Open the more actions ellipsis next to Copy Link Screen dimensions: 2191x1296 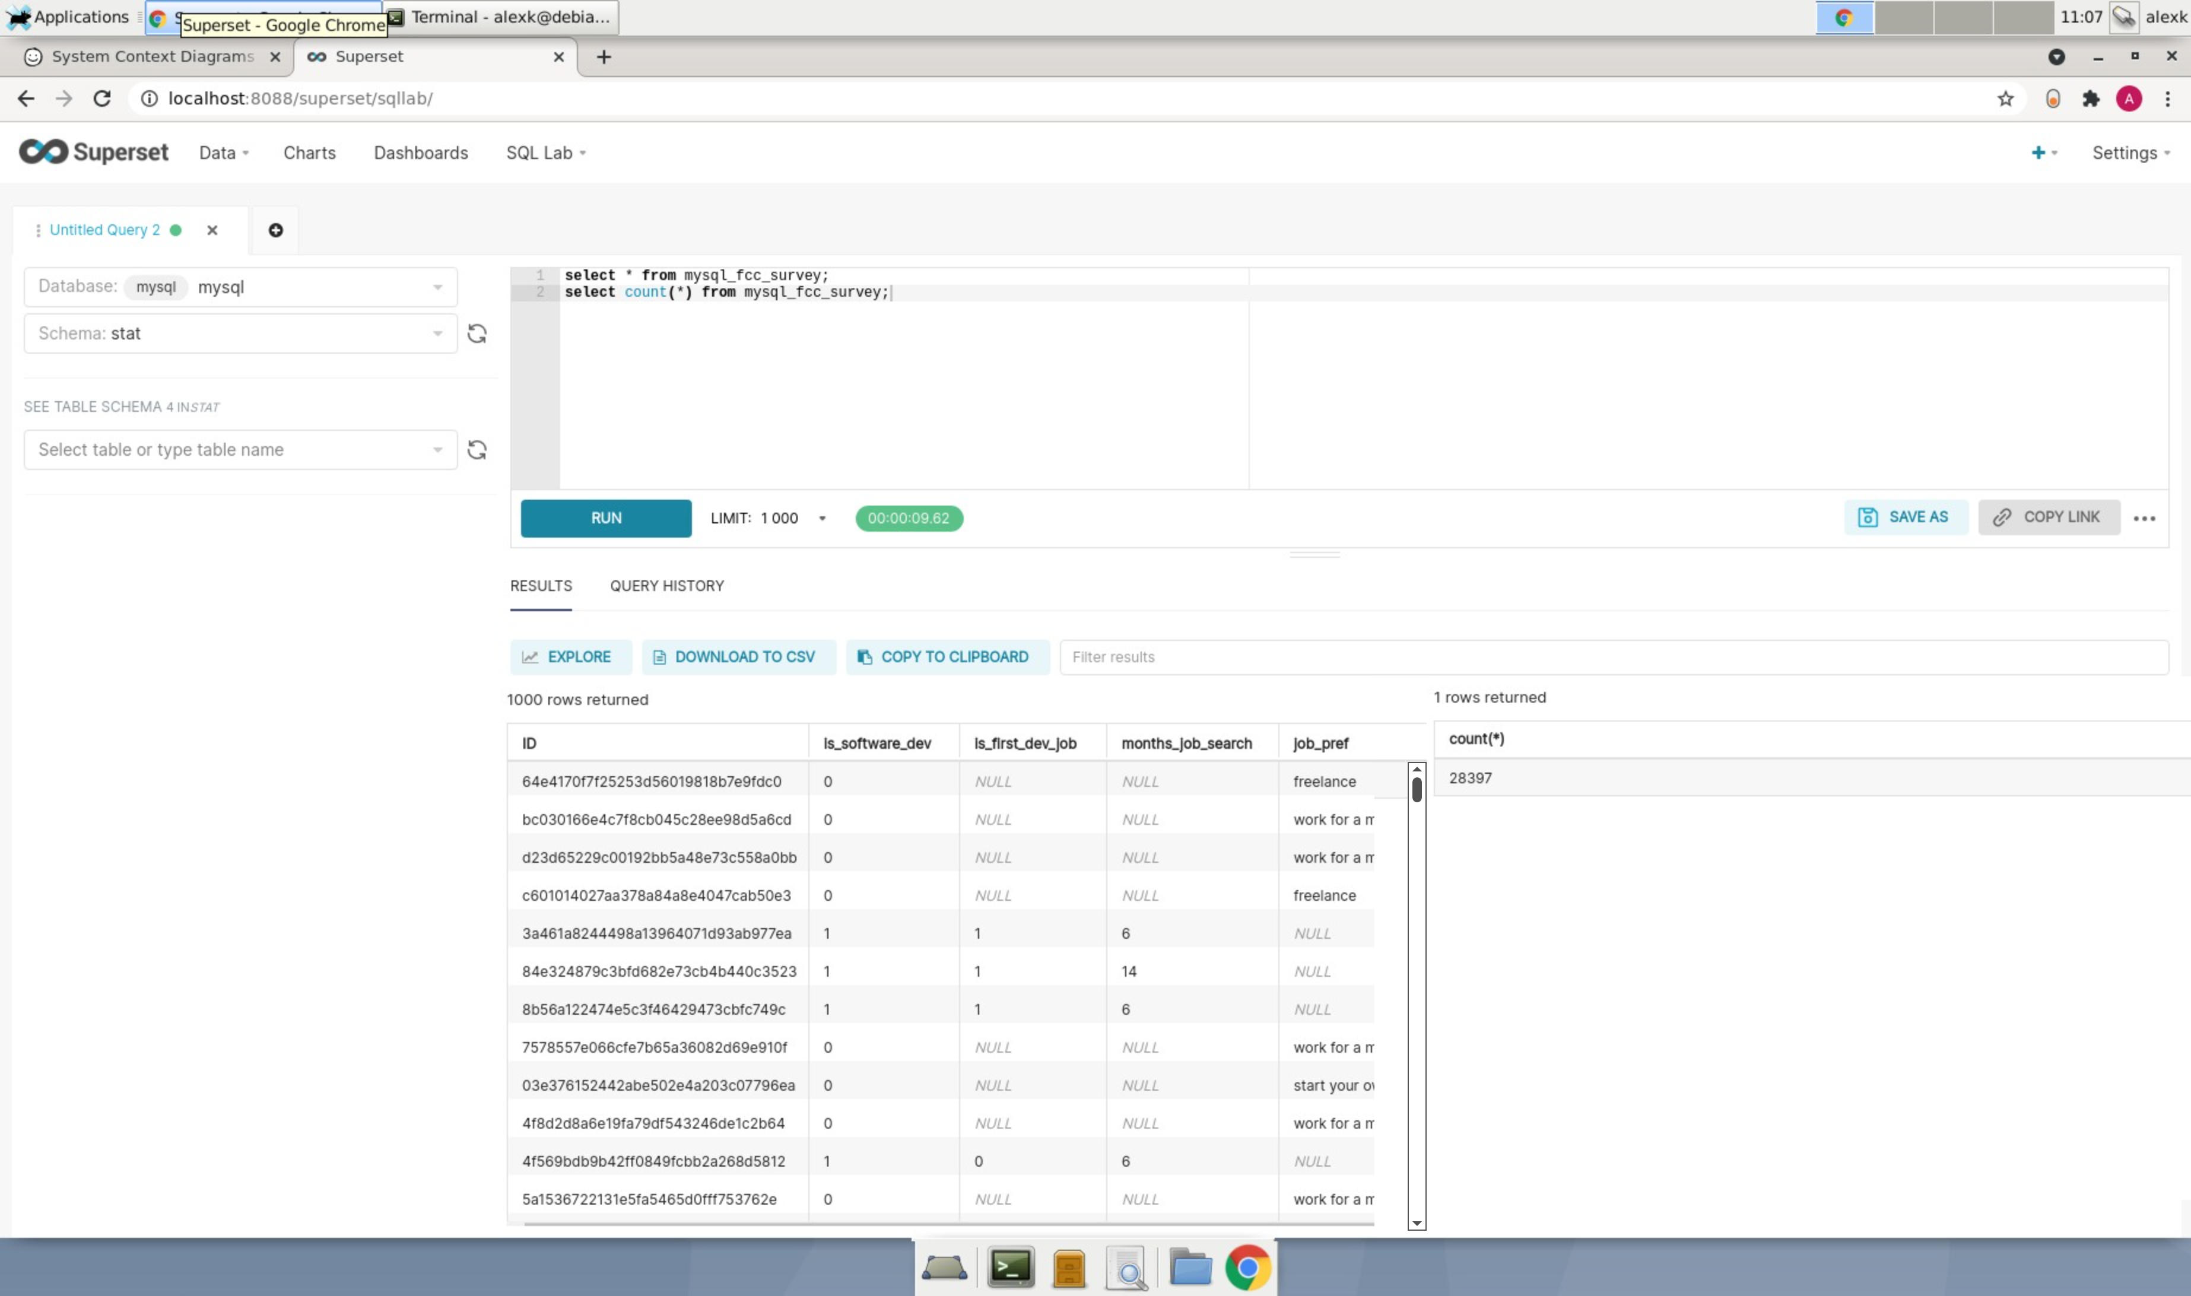point(2145,517)
